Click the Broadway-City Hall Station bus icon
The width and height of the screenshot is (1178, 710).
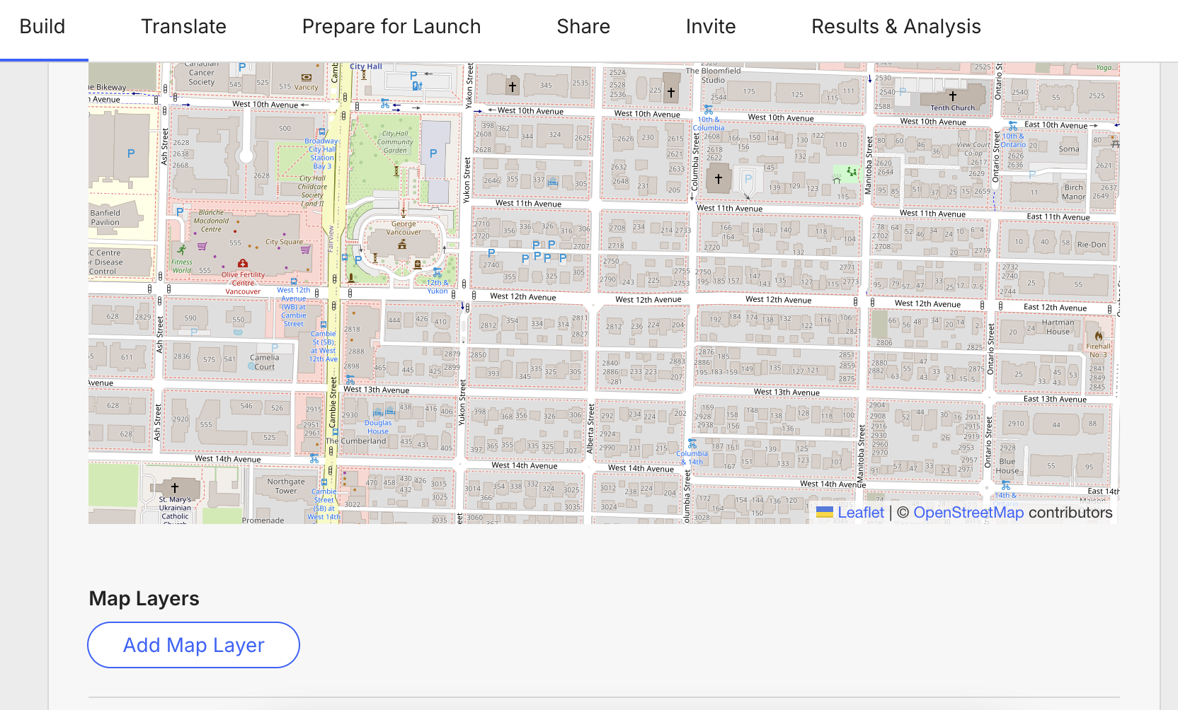click(322, 132)
